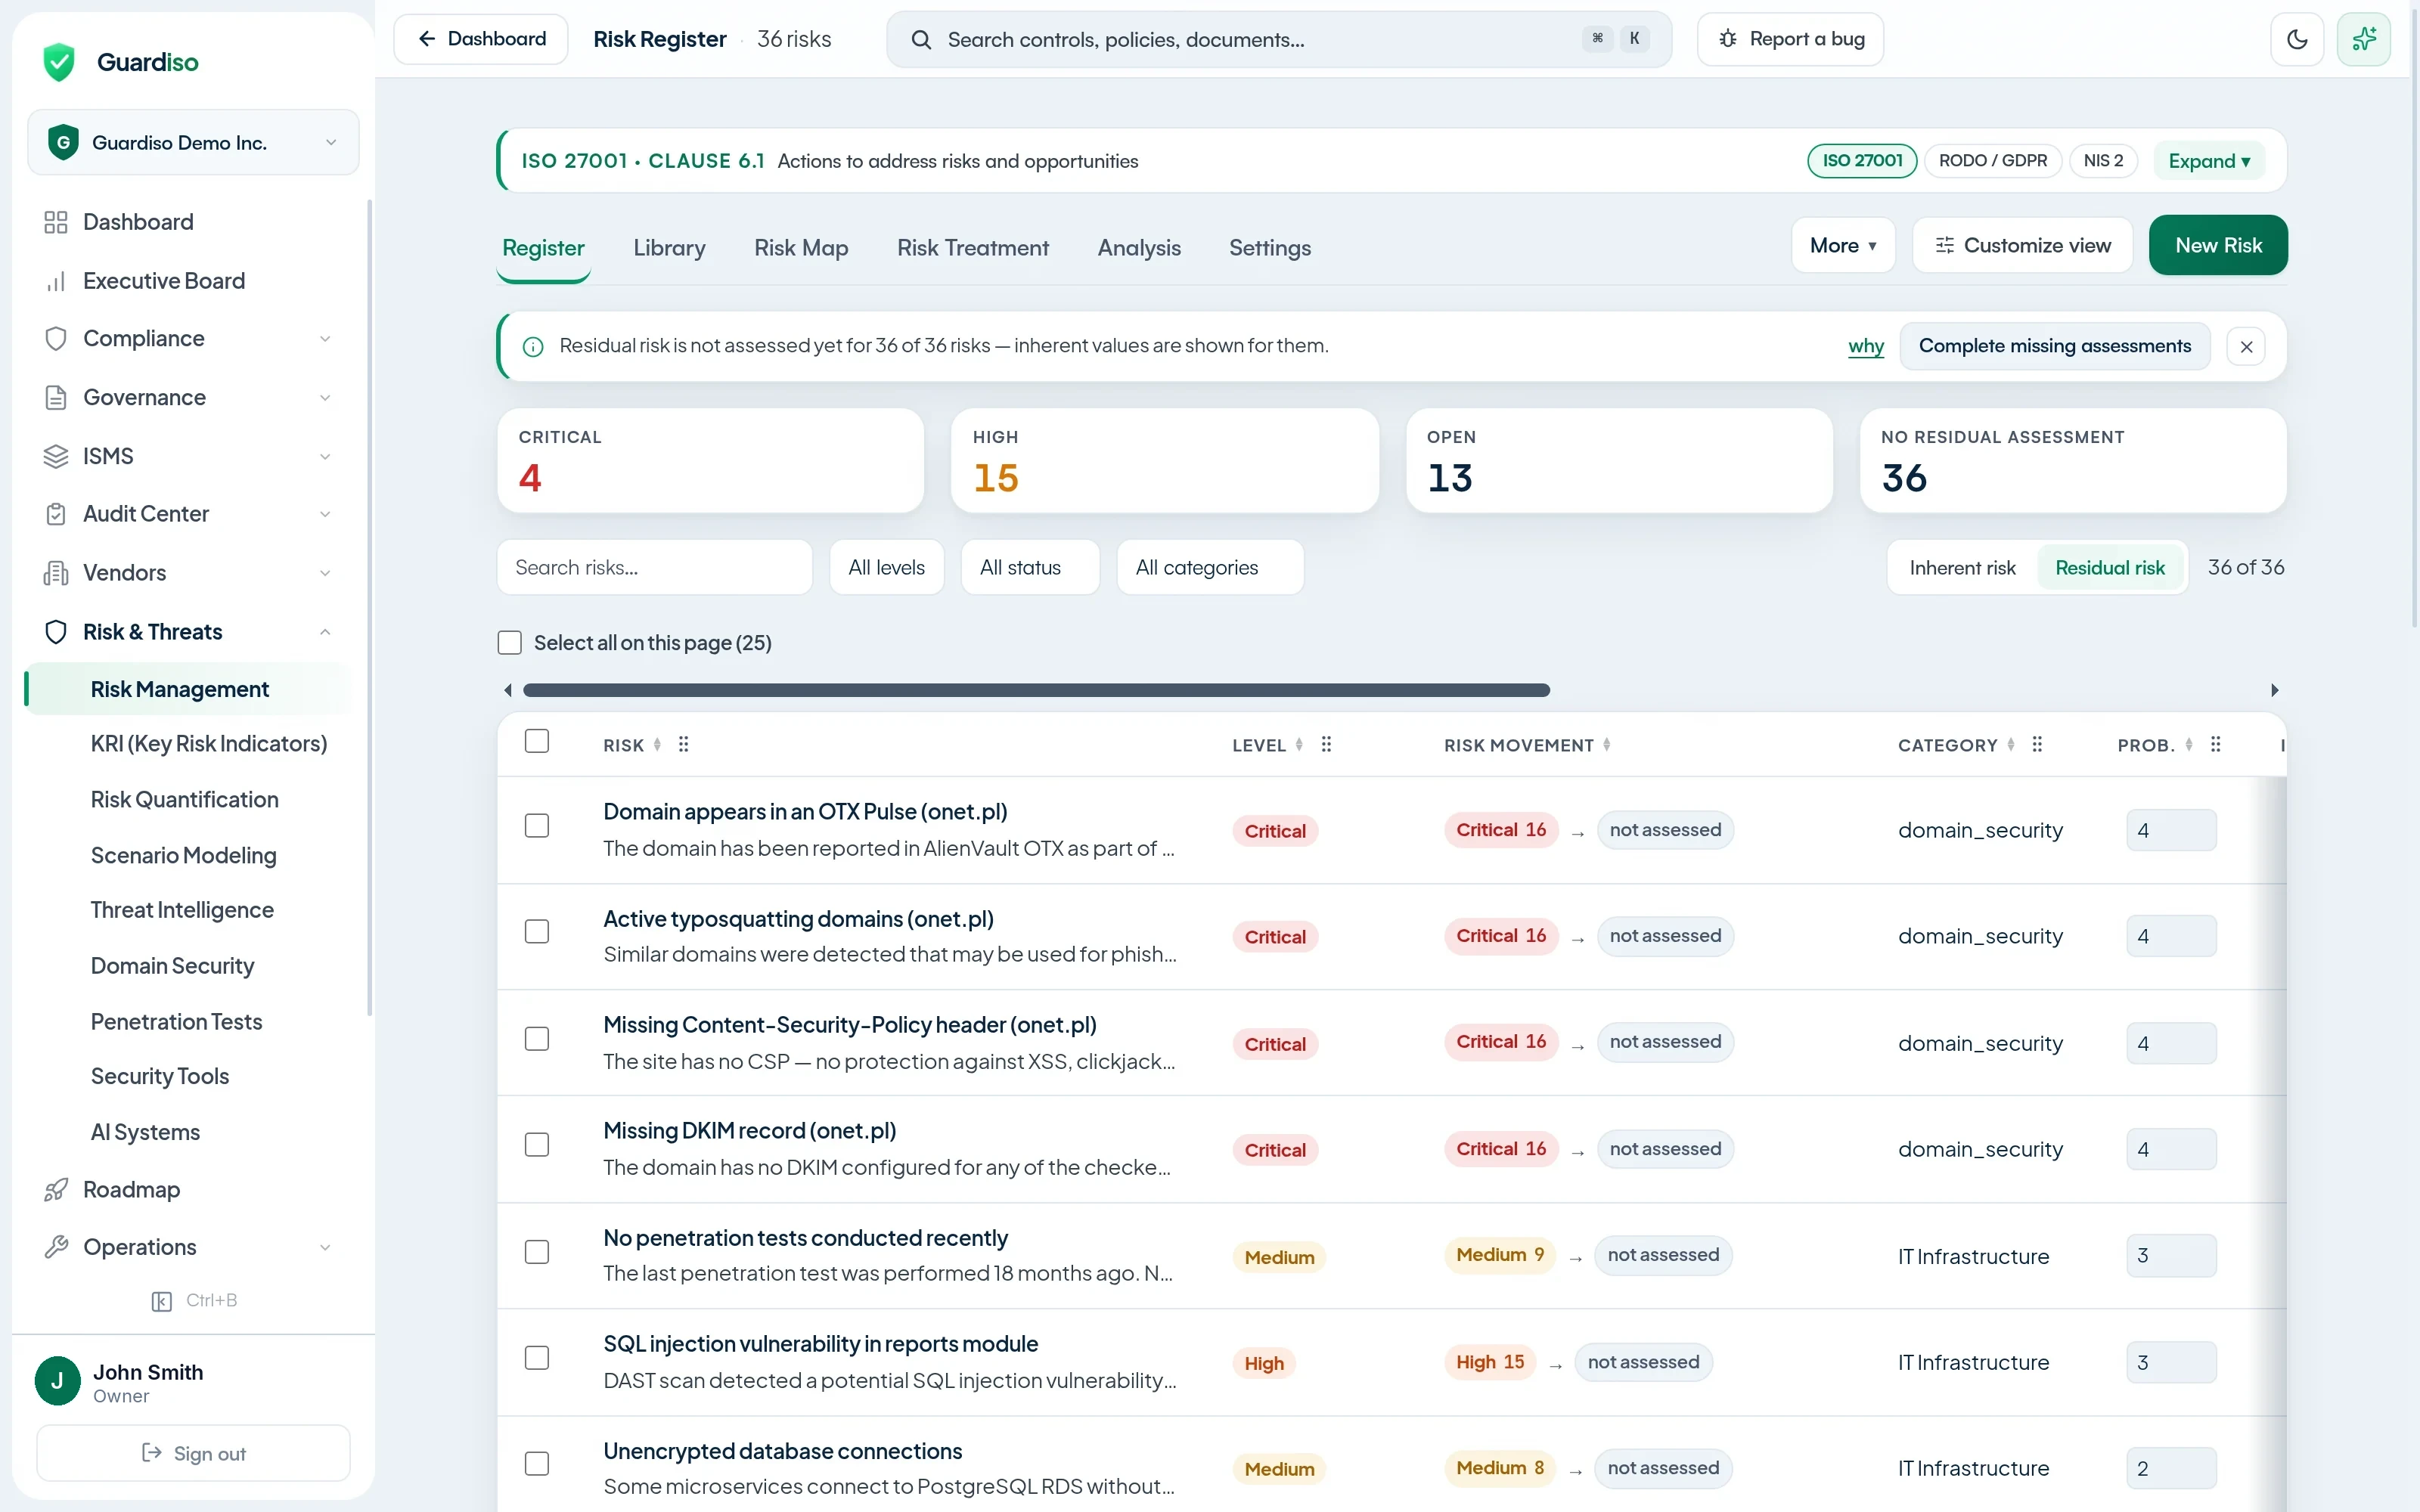Click John Smith avatar circle
Image resolution: width=2420 pixels, height=1512 pixels.
point(57,1381)
